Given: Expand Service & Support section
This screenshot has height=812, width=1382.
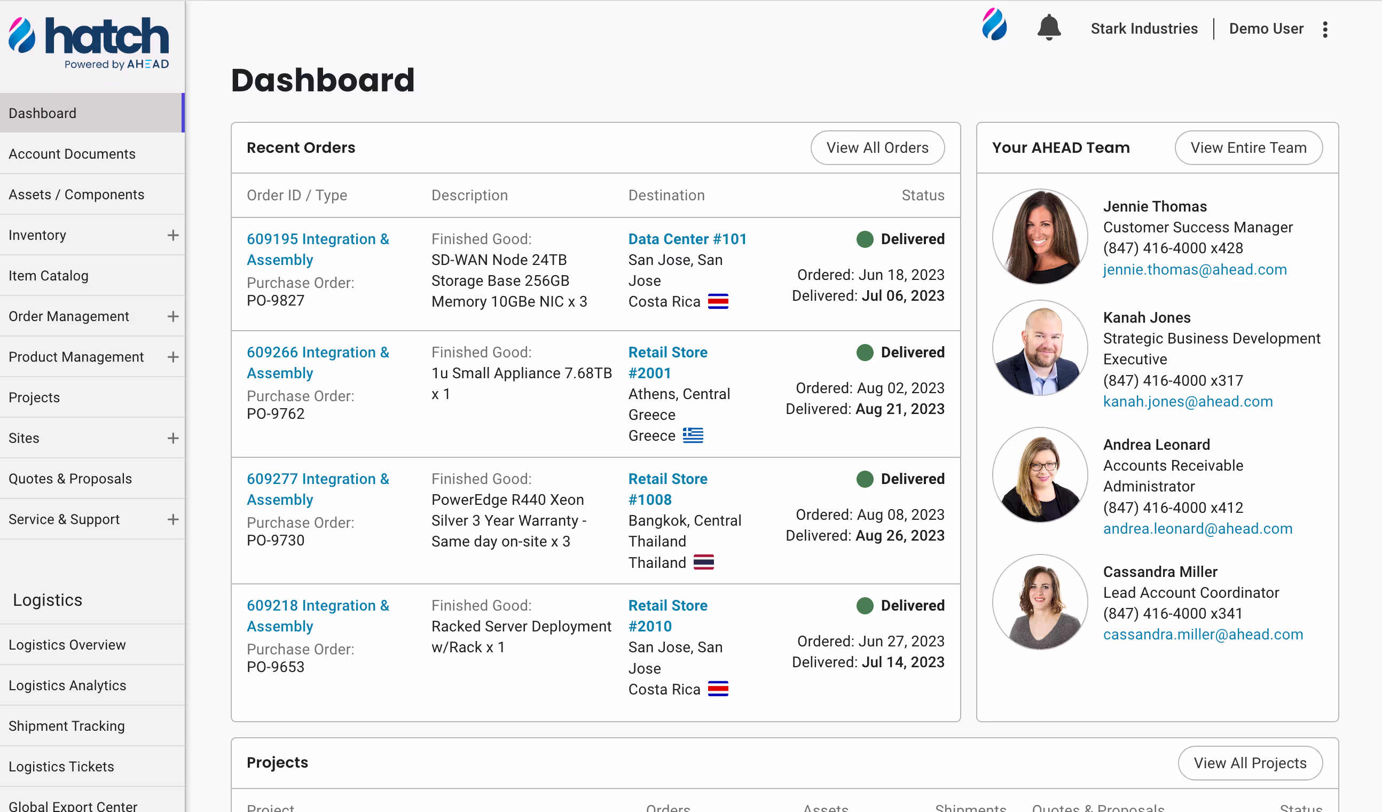Looking at the screenshot, I should 173,520.
